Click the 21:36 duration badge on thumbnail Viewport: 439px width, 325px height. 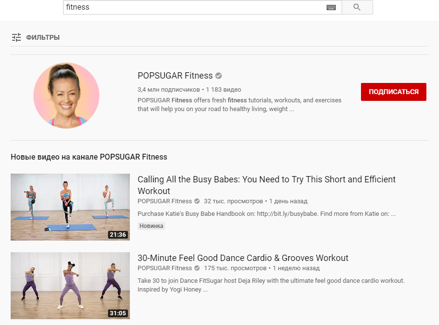[118, 235]
